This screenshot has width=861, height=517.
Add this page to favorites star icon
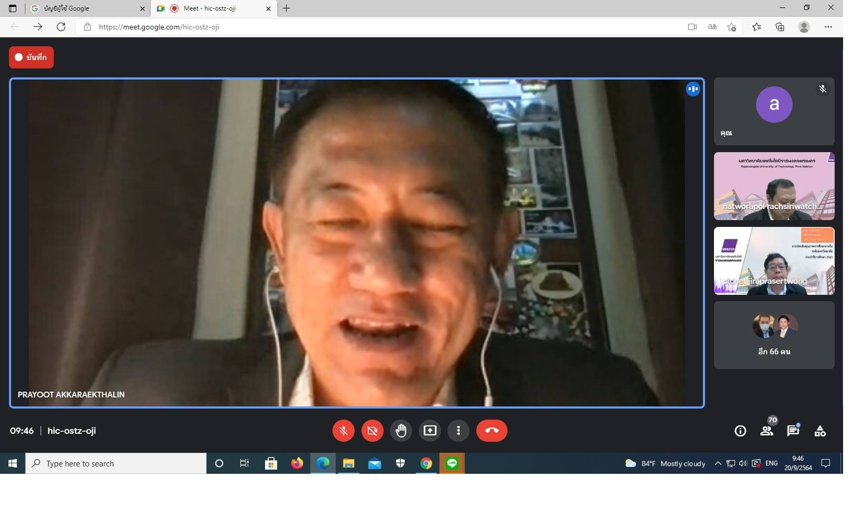(x=731, y=27)
